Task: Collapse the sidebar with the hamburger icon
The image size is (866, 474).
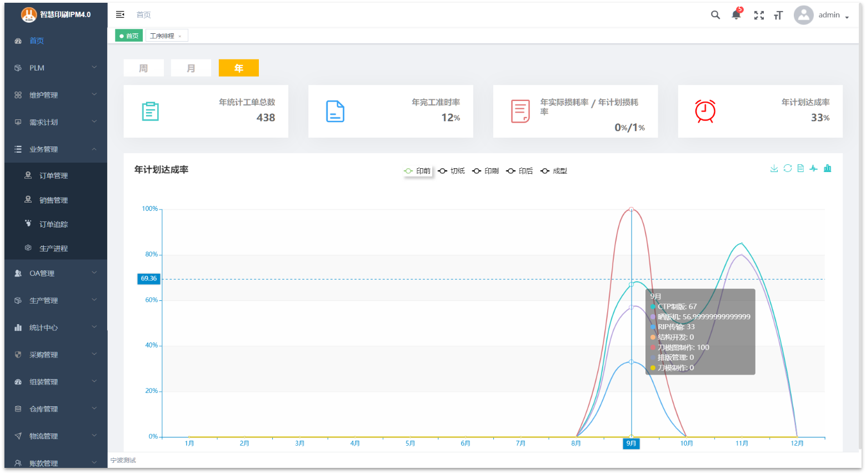Action: tap(120, 14)
